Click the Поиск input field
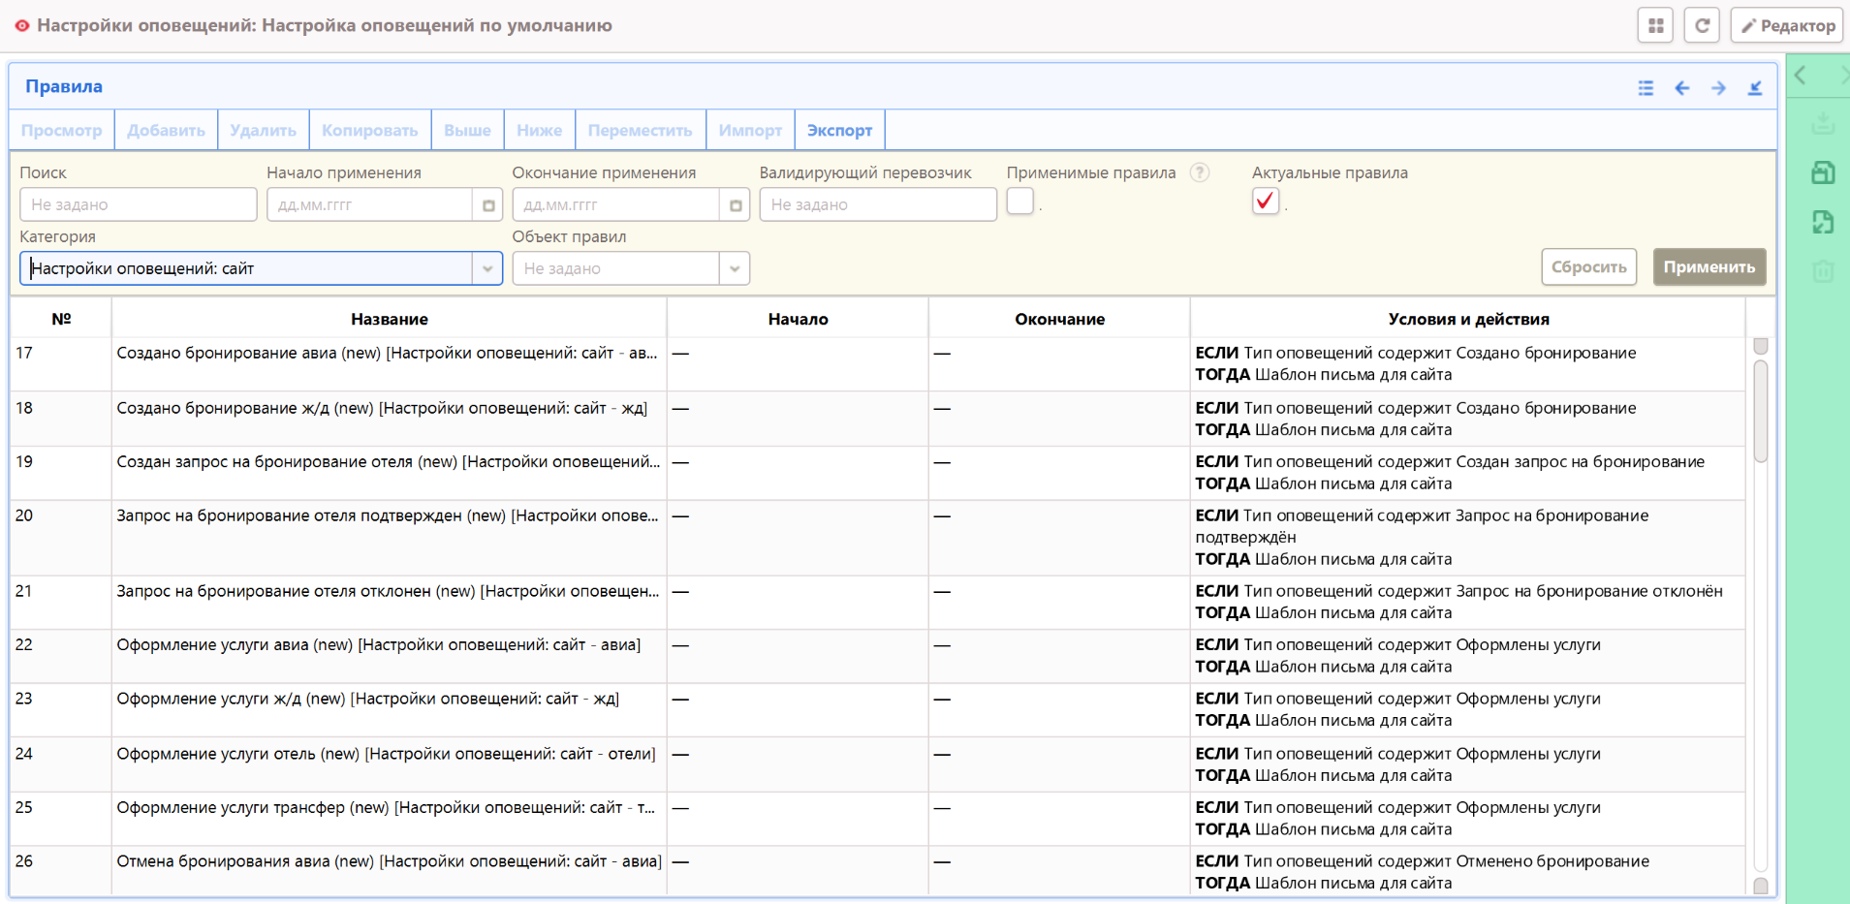 coord(138,205)
